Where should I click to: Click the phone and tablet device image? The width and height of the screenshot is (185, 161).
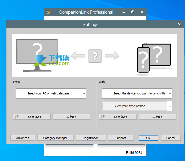pyautogui.click(x=154, y=59)
